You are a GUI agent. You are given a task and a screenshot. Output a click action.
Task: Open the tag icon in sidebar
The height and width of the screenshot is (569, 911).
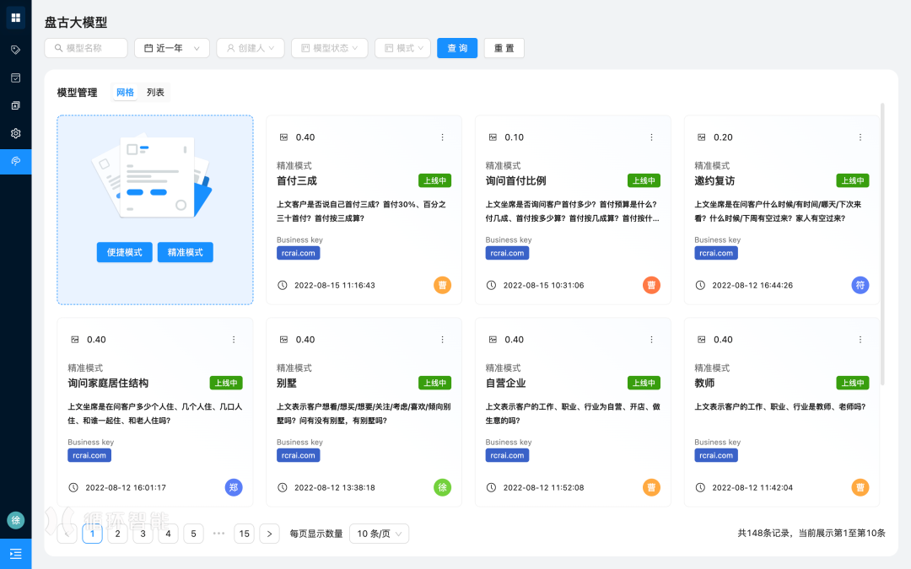click(16, 50)
